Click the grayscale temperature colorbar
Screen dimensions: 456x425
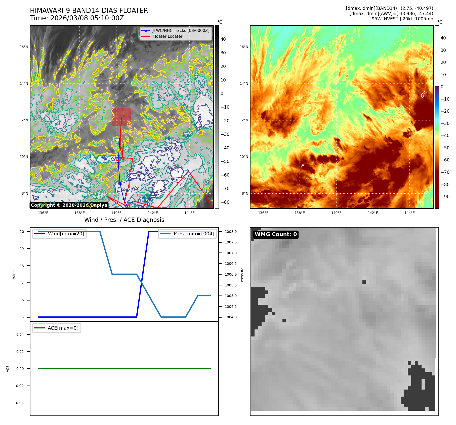click(217, 117)
